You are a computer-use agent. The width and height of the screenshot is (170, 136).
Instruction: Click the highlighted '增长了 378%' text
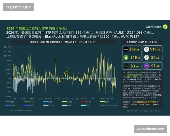[x=133, y=77]
